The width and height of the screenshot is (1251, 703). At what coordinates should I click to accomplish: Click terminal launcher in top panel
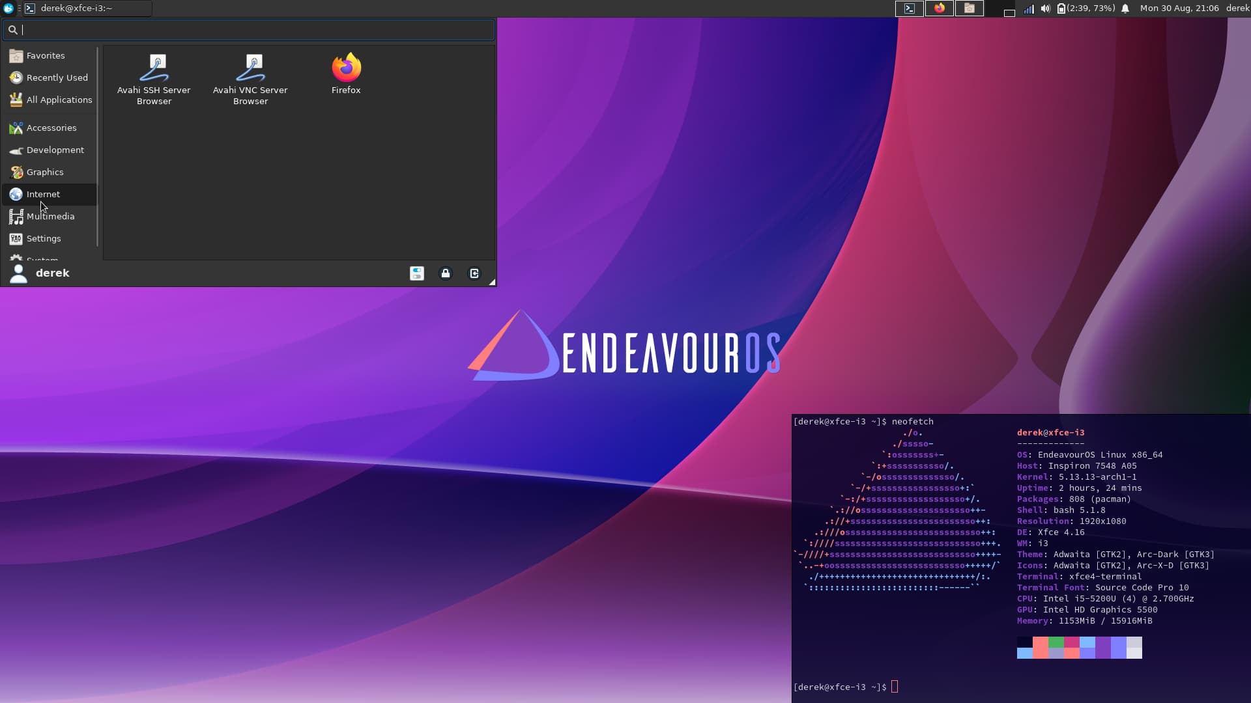(x=910, y=8)
